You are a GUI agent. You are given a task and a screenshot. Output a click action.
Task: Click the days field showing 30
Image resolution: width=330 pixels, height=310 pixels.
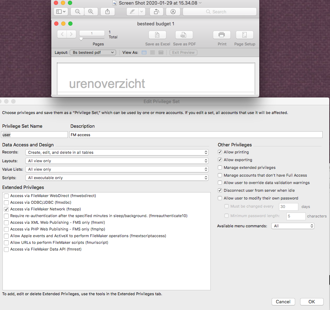(288, 207)
